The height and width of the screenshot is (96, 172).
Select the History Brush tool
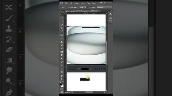click(x=62, y=45)
